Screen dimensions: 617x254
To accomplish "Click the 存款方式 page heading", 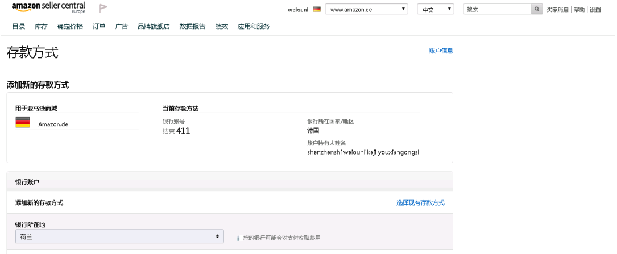I will (x=32, y=52).
